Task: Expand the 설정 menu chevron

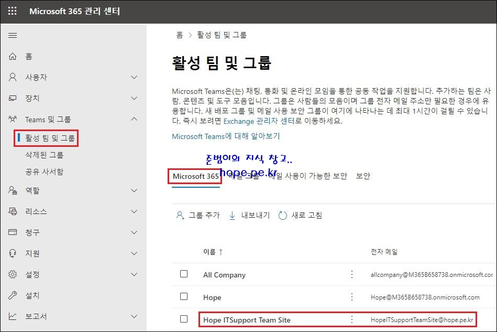Action: tap(134, 274)
